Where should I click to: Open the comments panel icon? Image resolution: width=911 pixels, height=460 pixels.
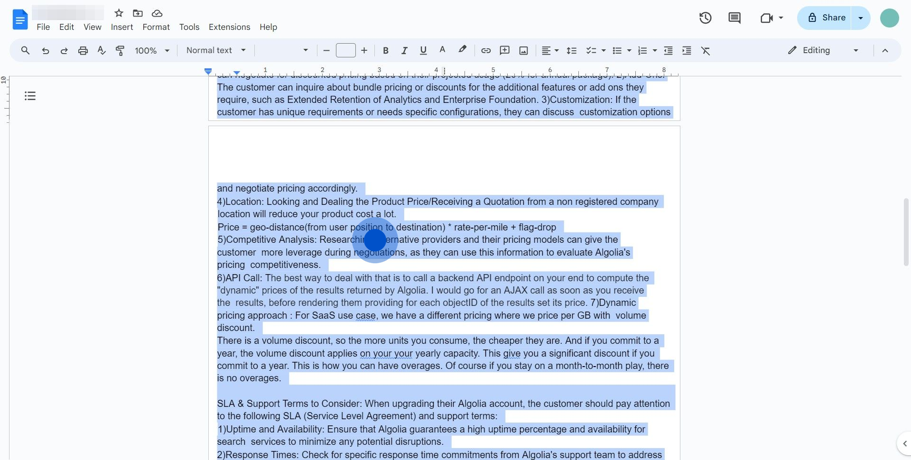pos(734,18)
